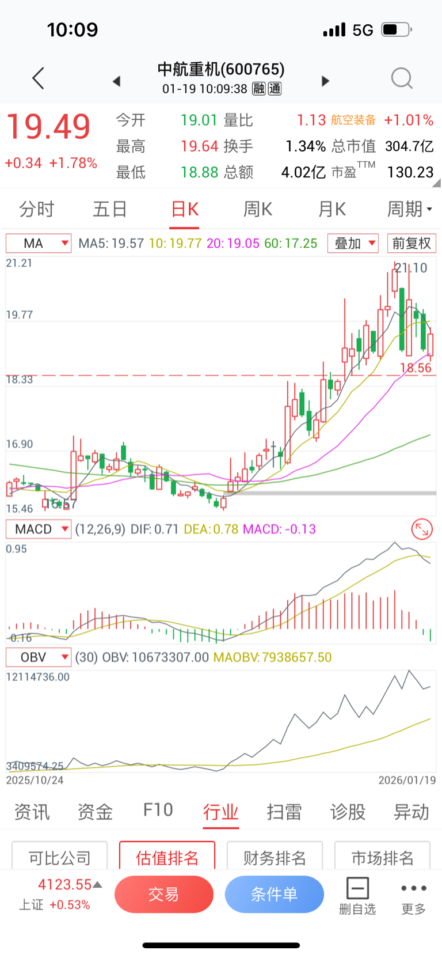Go to next stock with right triangle
This screenshot has height=958, width=442.
(x=325, y=81)
